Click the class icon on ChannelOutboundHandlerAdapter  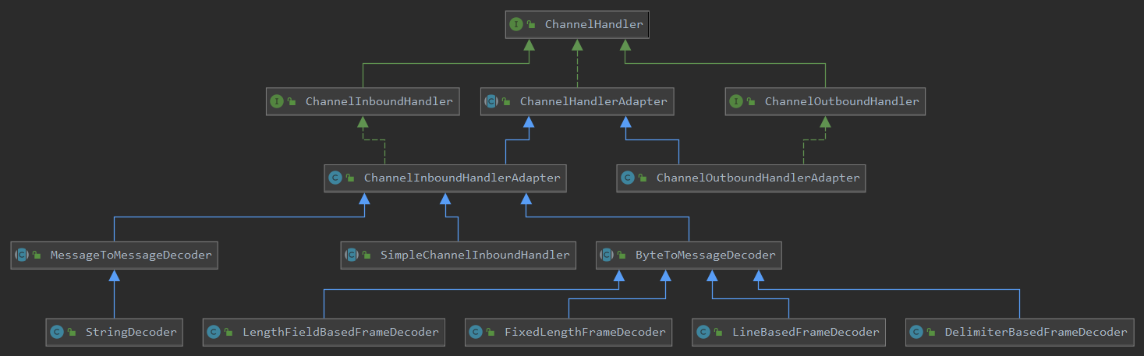click(627, 178)
